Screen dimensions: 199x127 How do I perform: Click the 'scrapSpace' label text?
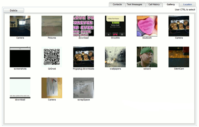click(x=84, y=100)
